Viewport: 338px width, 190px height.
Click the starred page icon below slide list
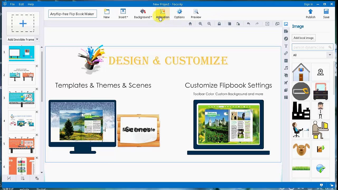click(x=23, y=179)
